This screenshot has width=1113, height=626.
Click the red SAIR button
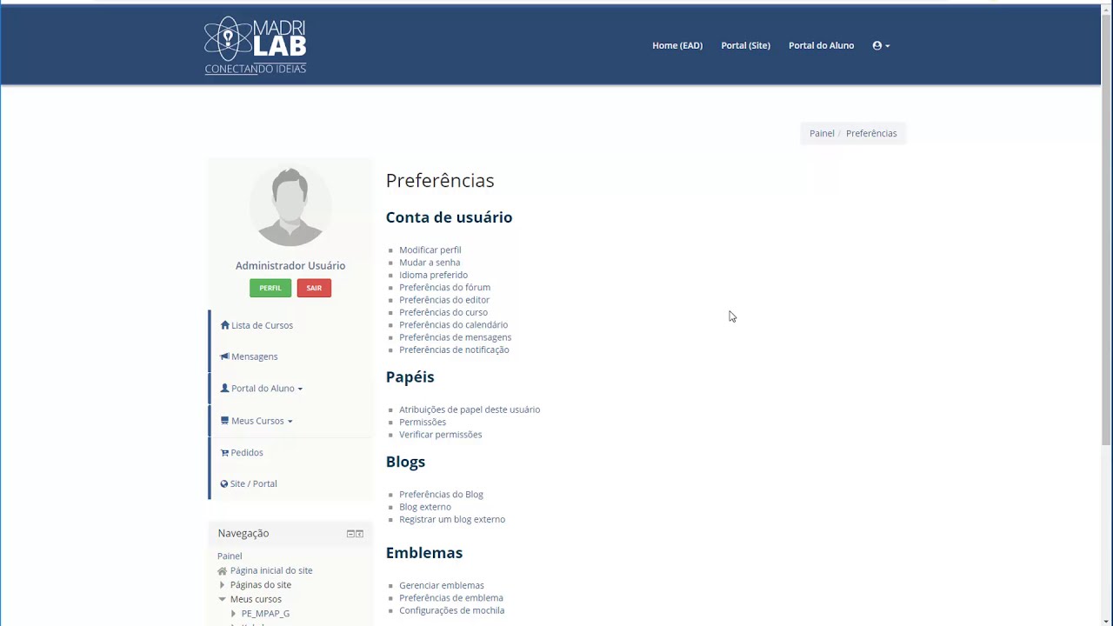(314, 288)
